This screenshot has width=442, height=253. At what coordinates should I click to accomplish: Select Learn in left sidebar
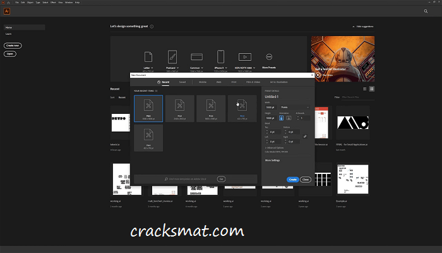click(x=8, y=34)
